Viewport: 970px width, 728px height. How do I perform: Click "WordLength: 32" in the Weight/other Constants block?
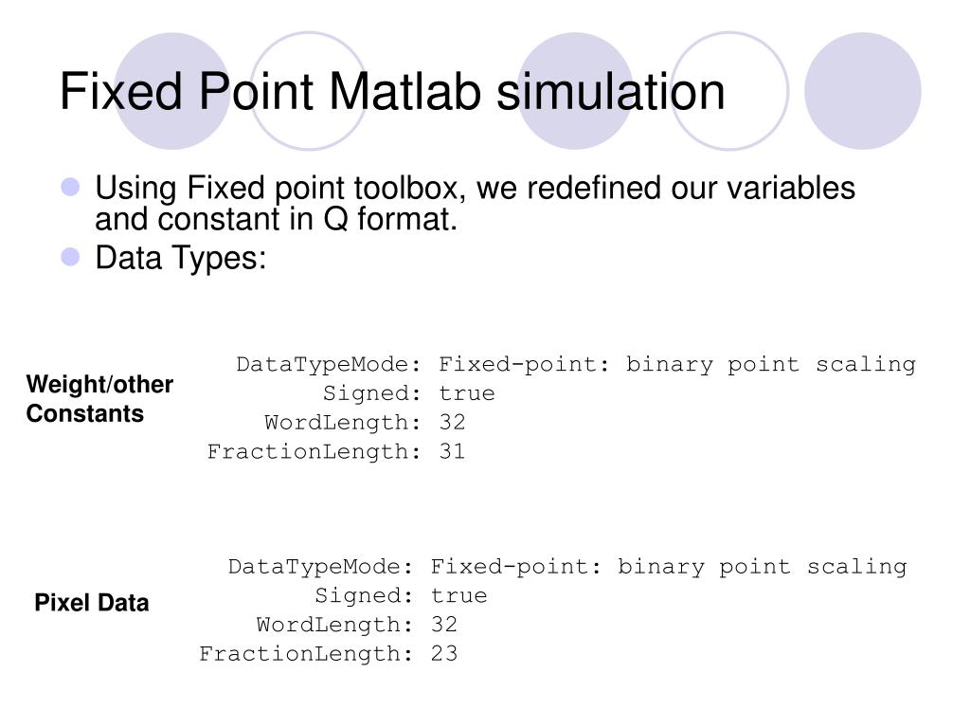pos(365,423)
